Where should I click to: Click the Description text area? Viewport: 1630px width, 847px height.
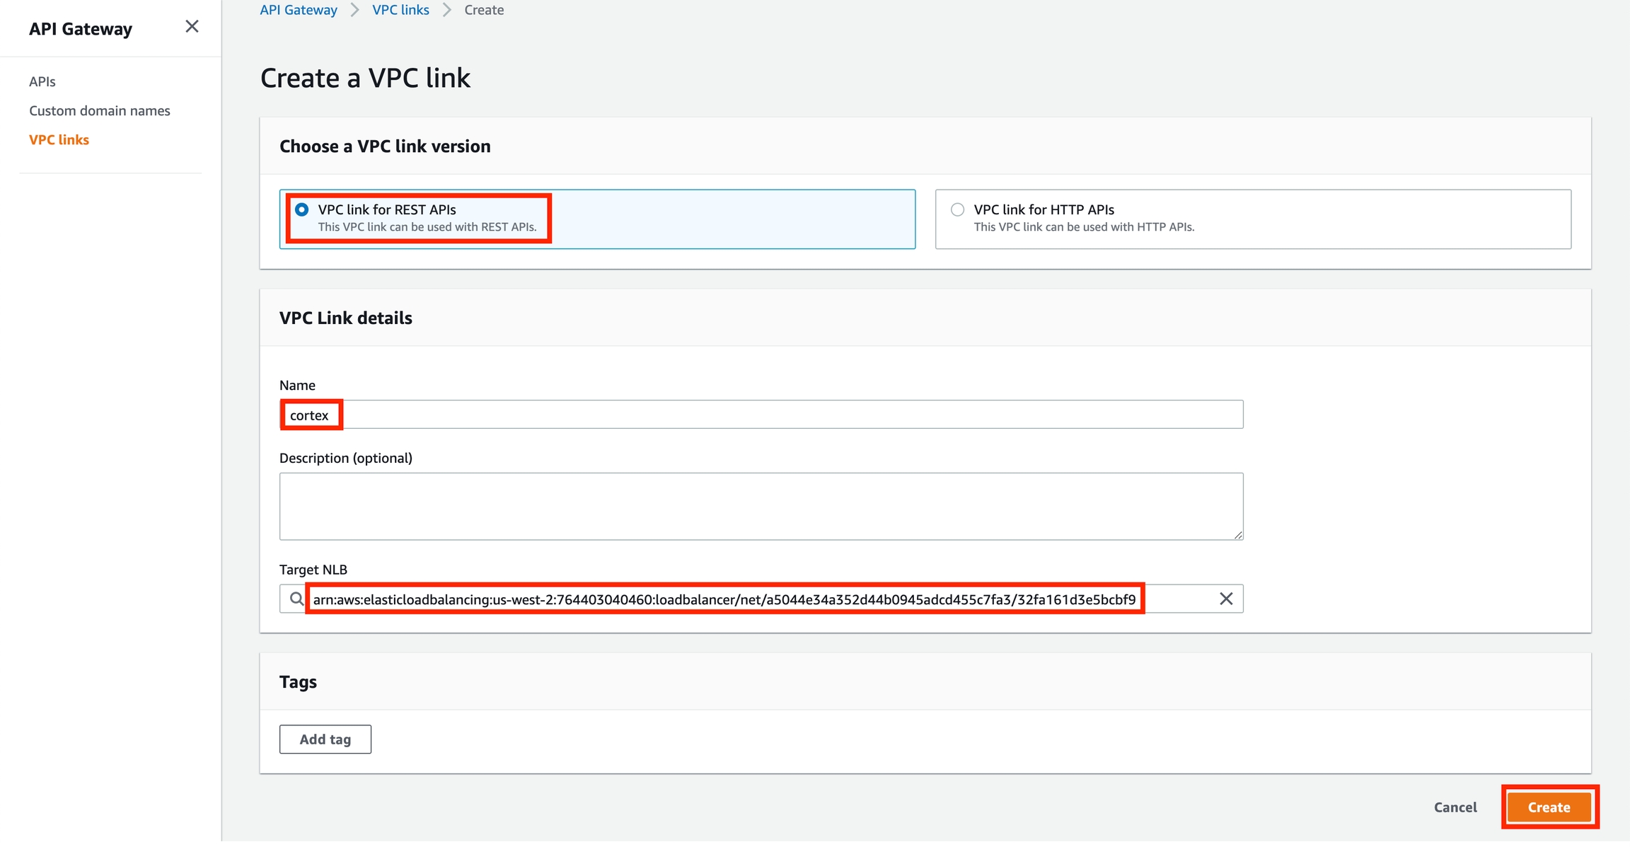(x=761, y=506)
